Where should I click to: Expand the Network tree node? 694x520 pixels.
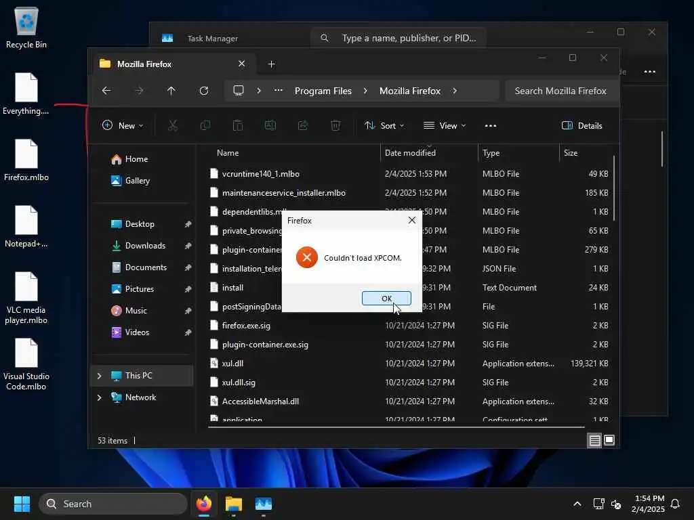(99, 397)
